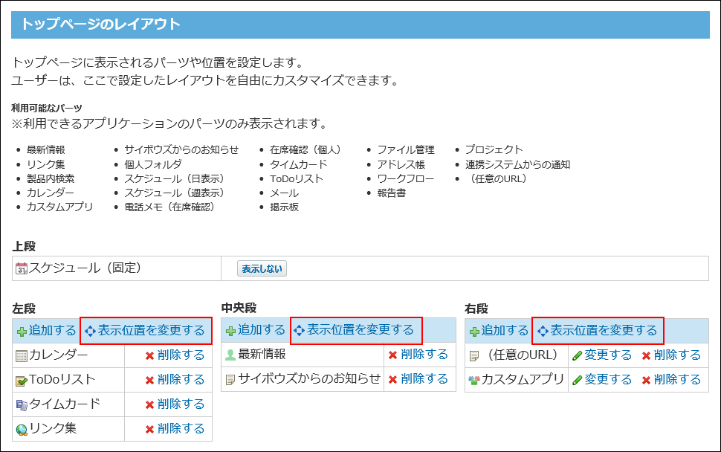This screenshot has height=452, width=721.
Task: Click 削除する link for カレンダー
Action: click(x=181, y=355)
